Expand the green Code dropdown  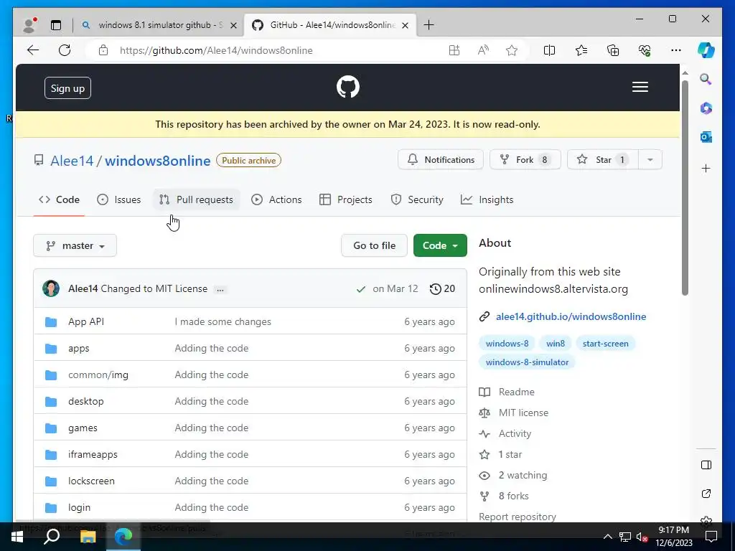point(440,245)
